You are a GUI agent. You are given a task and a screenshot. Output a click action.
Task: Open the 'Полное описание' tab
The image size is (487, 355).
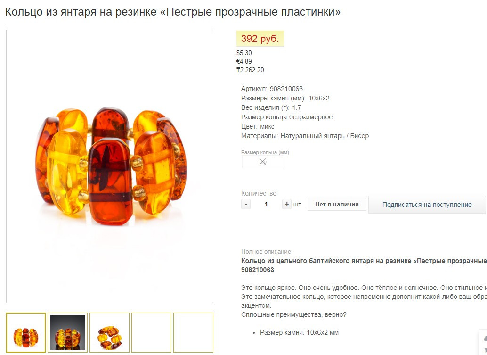(x=266, y=251)
